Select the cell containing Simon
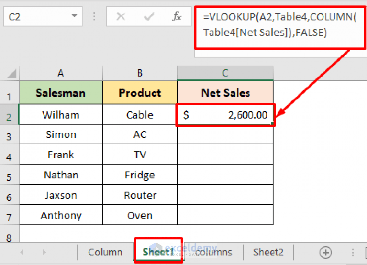 61,134
